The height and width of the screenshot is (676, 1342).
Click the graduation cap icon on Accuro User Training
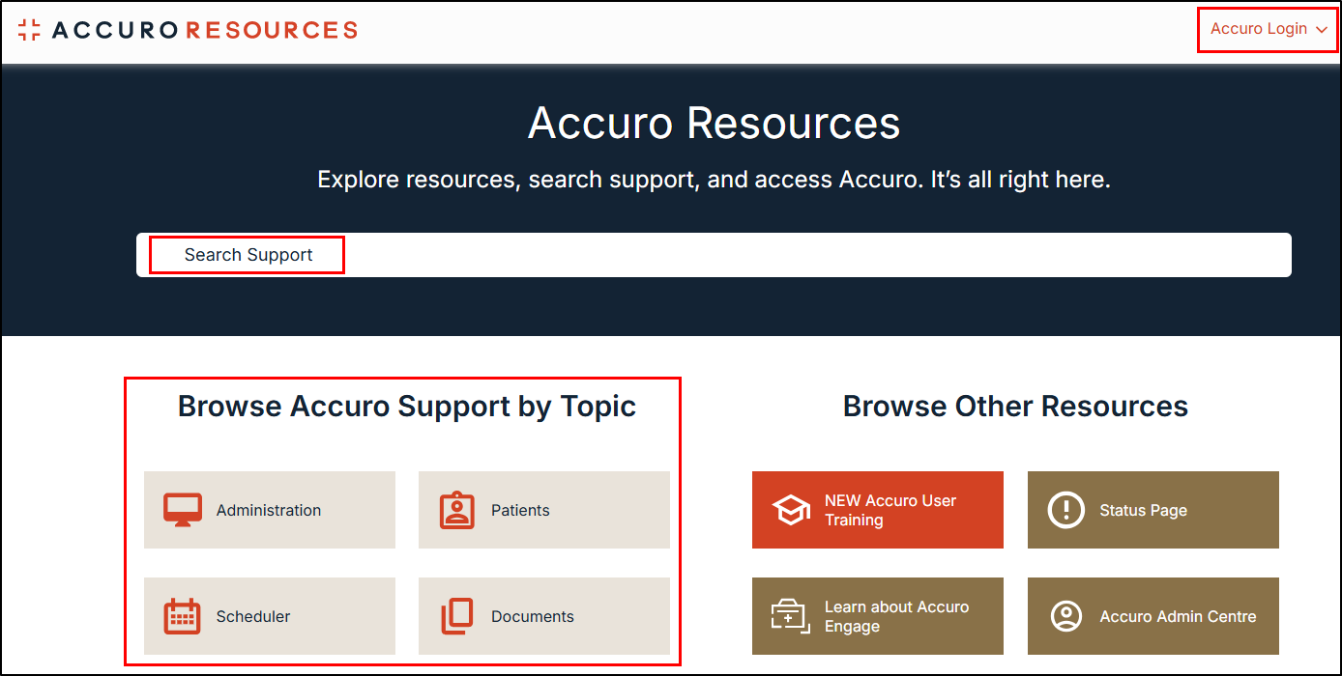pyautogui.click(x=792, y=510)
